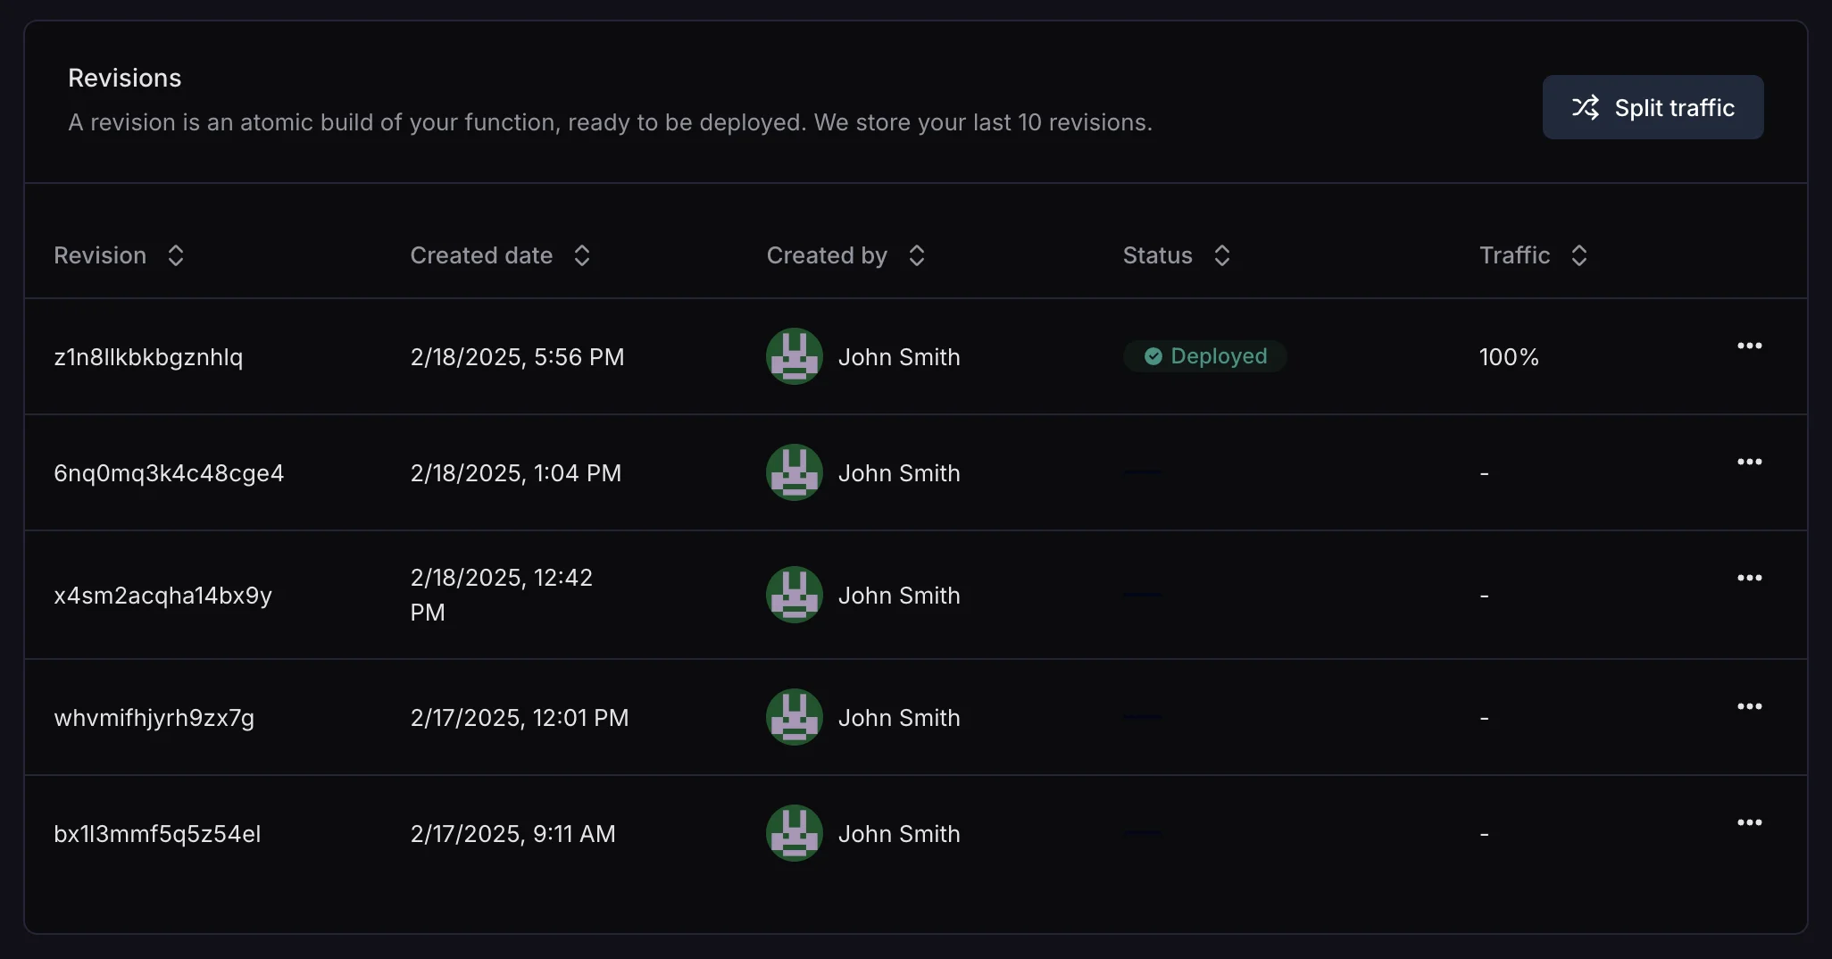Sort by Status column arrows
This screenshot has width=1832, height=959.
[x=1222, y=255]
